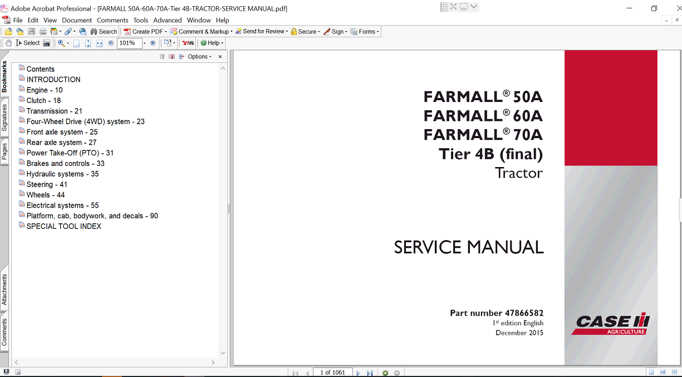Image resolution: width=682 pixels, height=377 pixels.
Task: Open the Advanced menu
Action: (167, 20)
